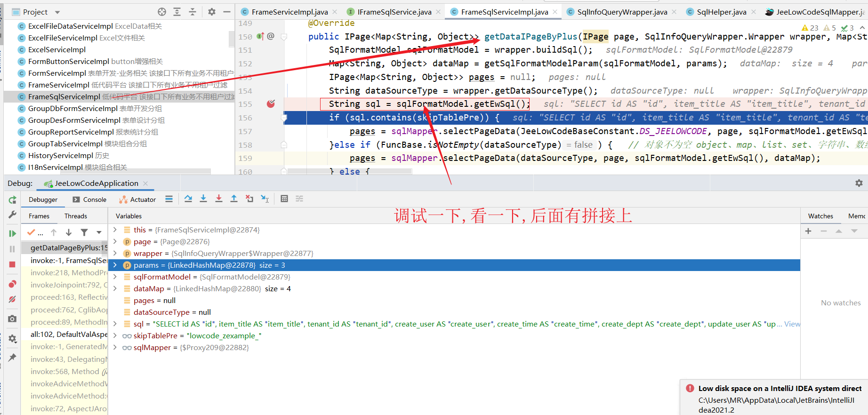This screenshot has width=868, height=415.
Task: Toggle the breakpoint on line 155
Action: pos(271,104)
